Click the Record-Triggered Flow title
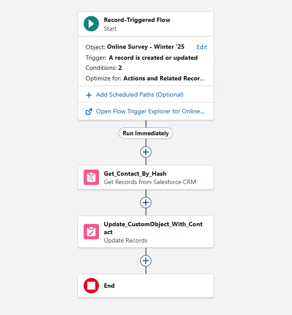 coord(137,20)
